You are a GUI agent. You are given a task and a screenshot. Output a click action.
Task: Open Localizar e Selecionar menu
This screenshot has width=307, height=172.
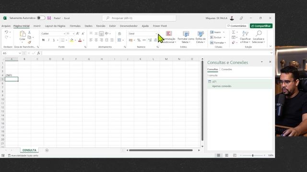tap(259, 37)
